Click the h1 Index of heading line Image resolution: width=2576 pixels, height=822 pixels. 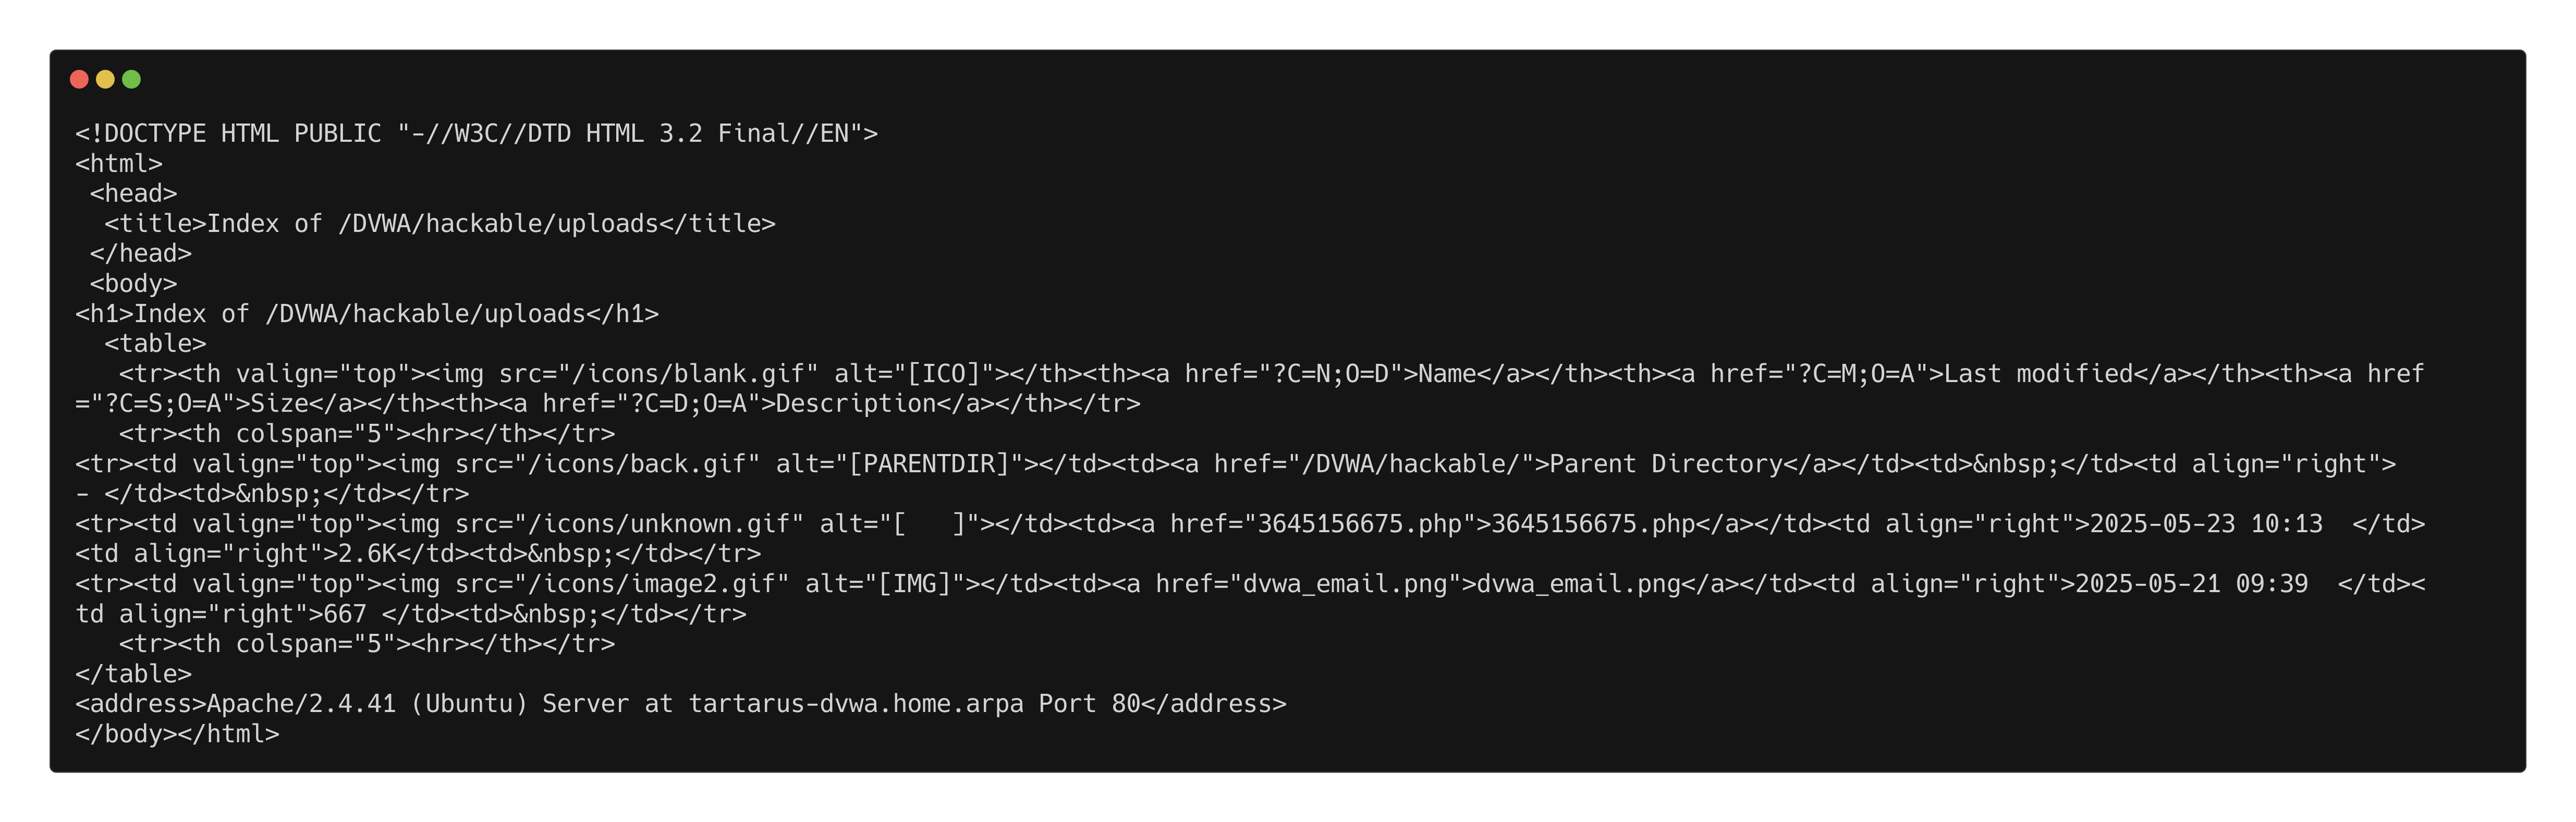pyautogui.click(x=367, y=314)
